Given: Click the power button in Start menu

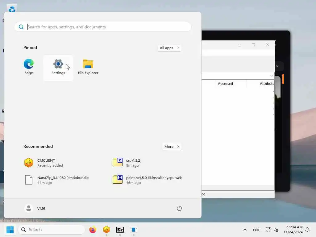Looking at the screenshot, I should (179, 208).
